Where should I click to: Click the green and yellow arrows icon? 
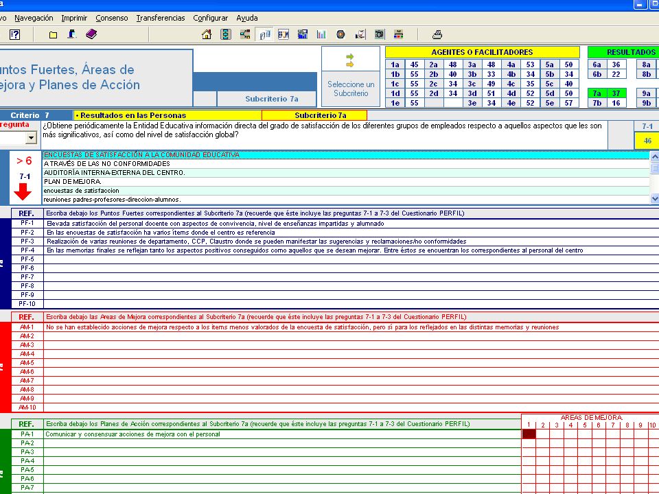coord(350,60)
